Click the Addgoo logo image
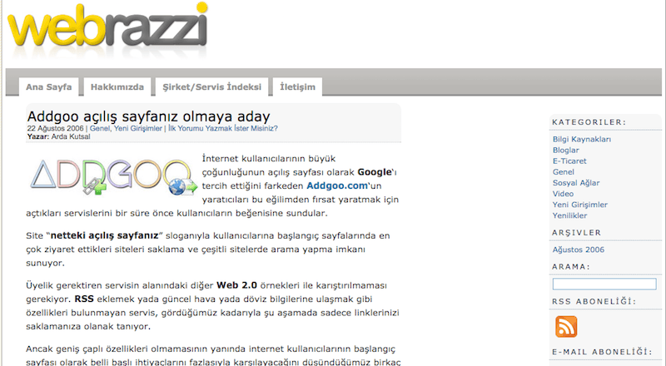 114,177
